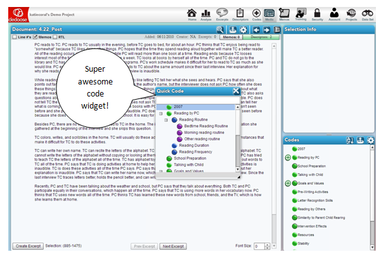Close the Quick Code widget

tap(236, 91)
